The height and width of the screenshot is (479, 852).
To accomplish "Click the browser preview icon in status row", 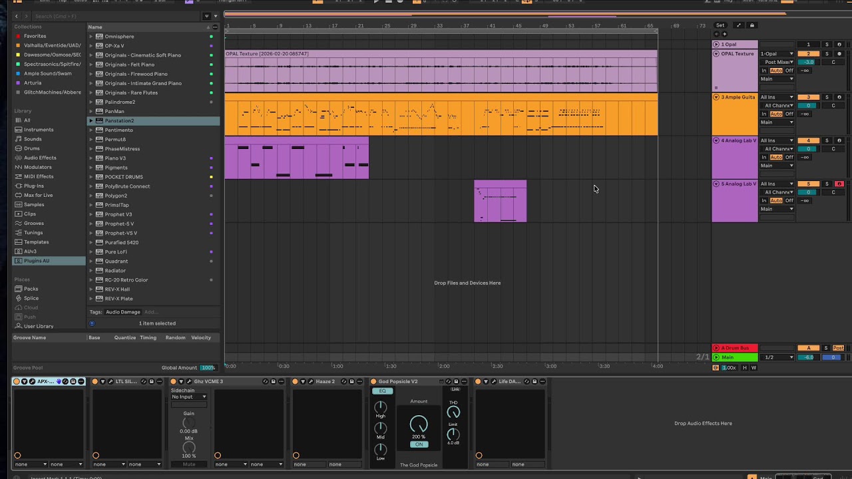I will (92, 323).
